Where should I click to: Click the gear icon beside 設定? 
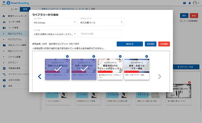click(x=4, y=86)
